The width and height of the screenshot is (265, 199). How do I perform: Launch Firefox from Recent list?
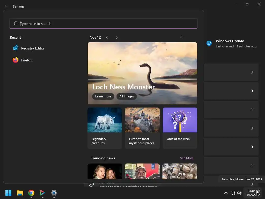click(x=22, y=60)
